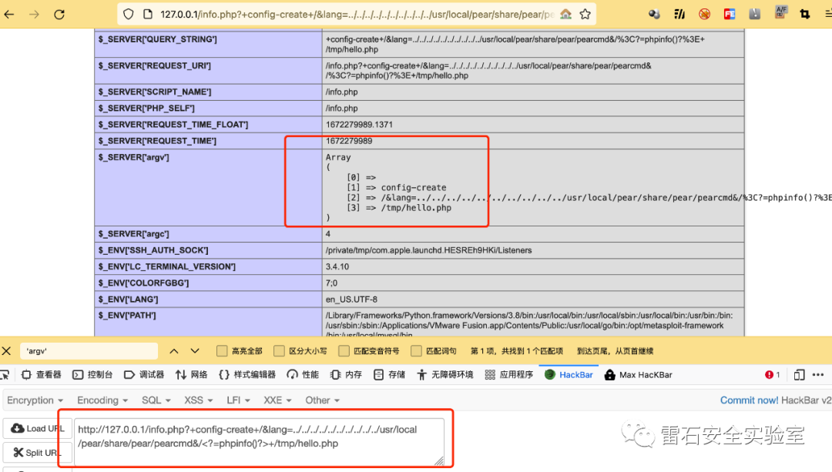This screenshot has width=832, height=472.
Task: Open site information page icon in the address bar
Action: (x=148, y=15)
